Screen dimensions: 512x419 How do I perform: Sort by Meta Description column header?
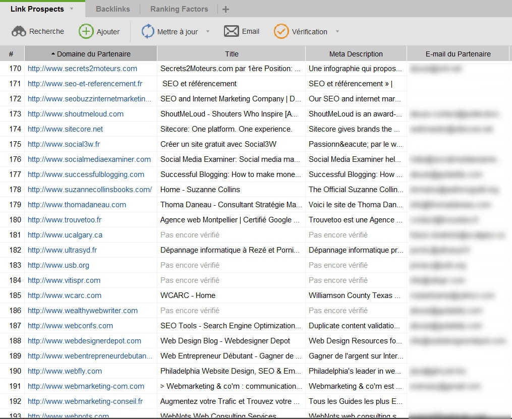356,54
